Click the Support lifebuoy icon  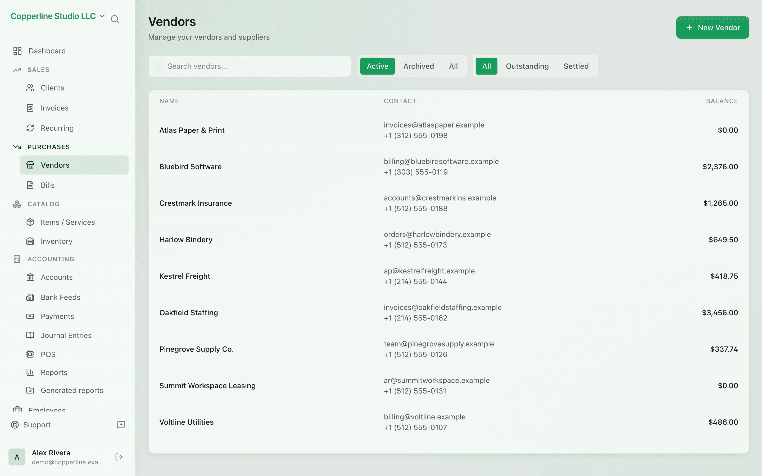(15, 425)
